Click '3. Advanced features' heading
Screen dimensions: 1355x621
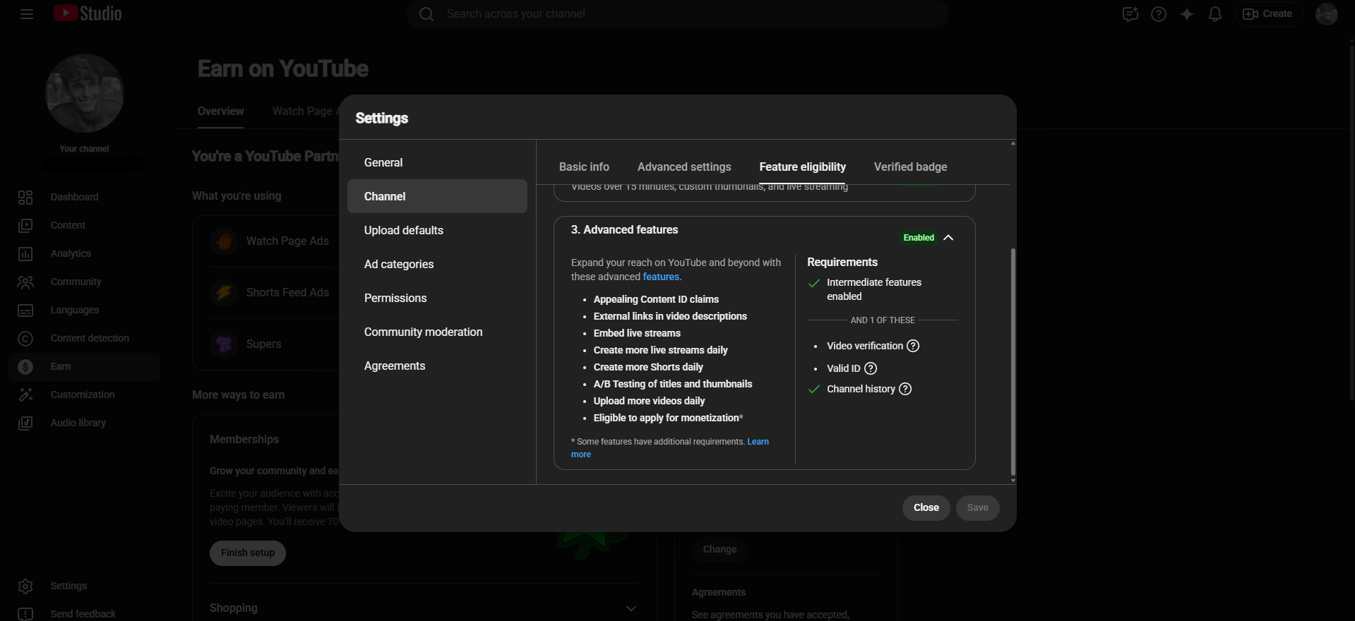coord(624,230)
